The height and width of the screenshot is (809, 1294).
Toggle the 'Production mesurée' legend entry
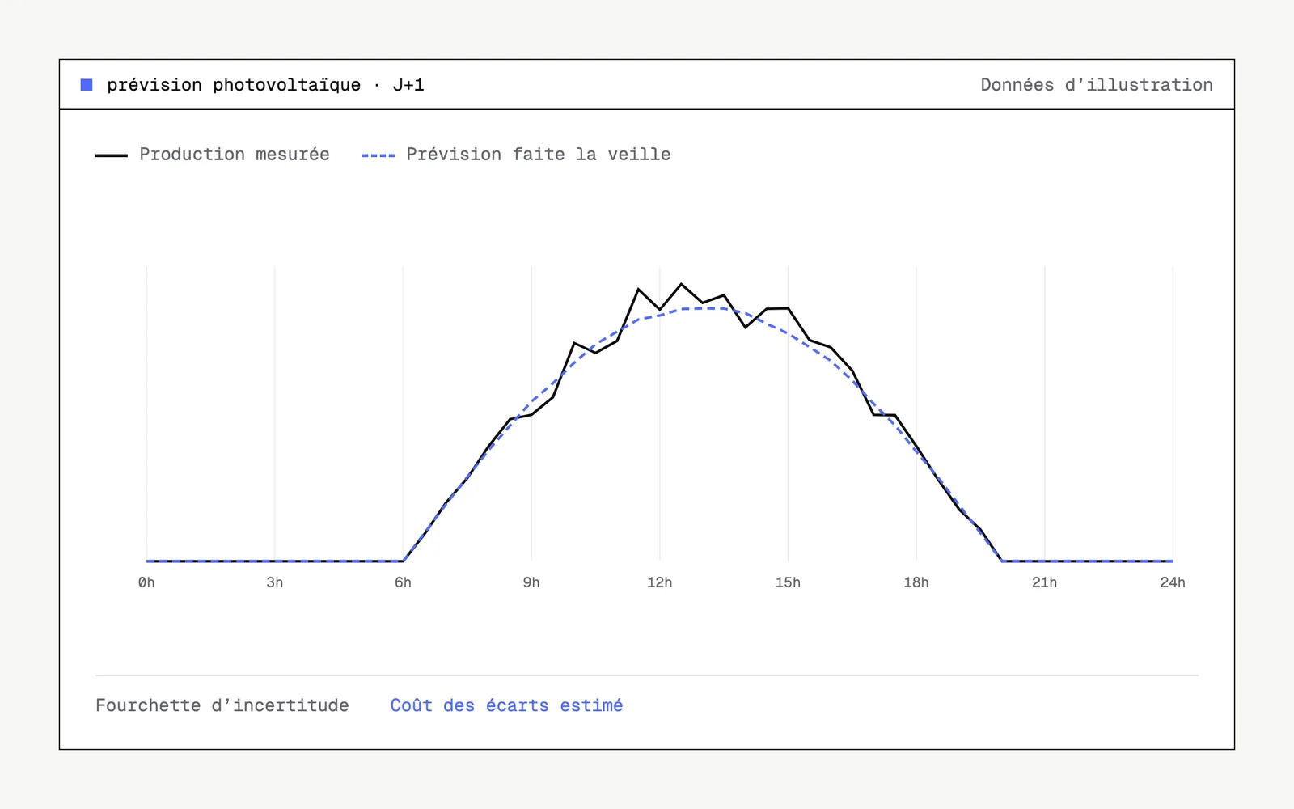213,155
